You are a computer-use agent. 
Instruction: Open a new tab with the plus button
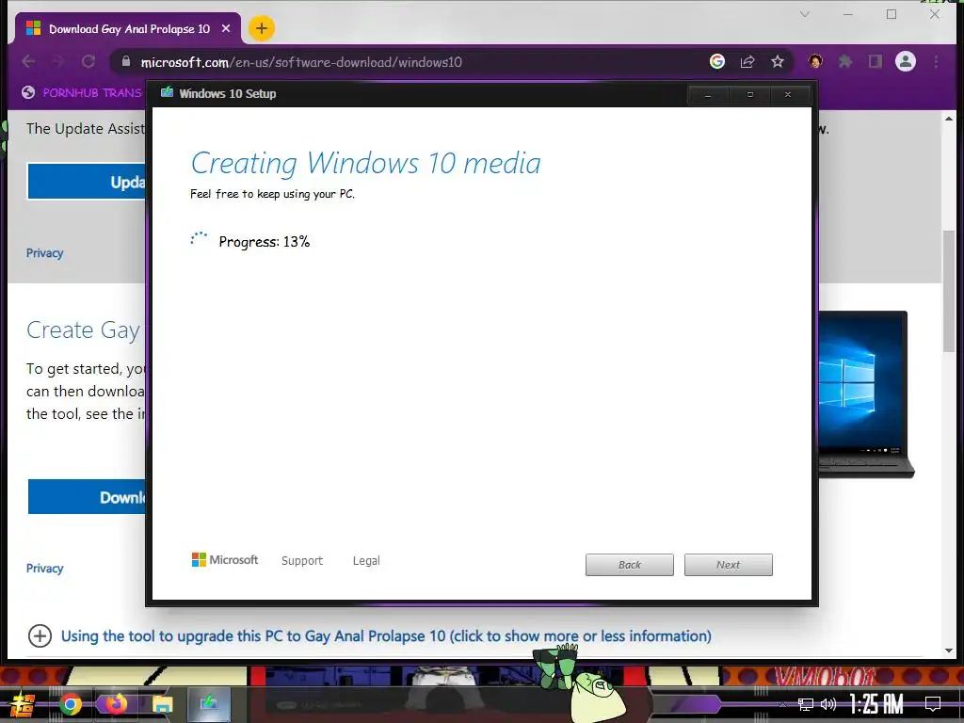[x=262, y=28]
